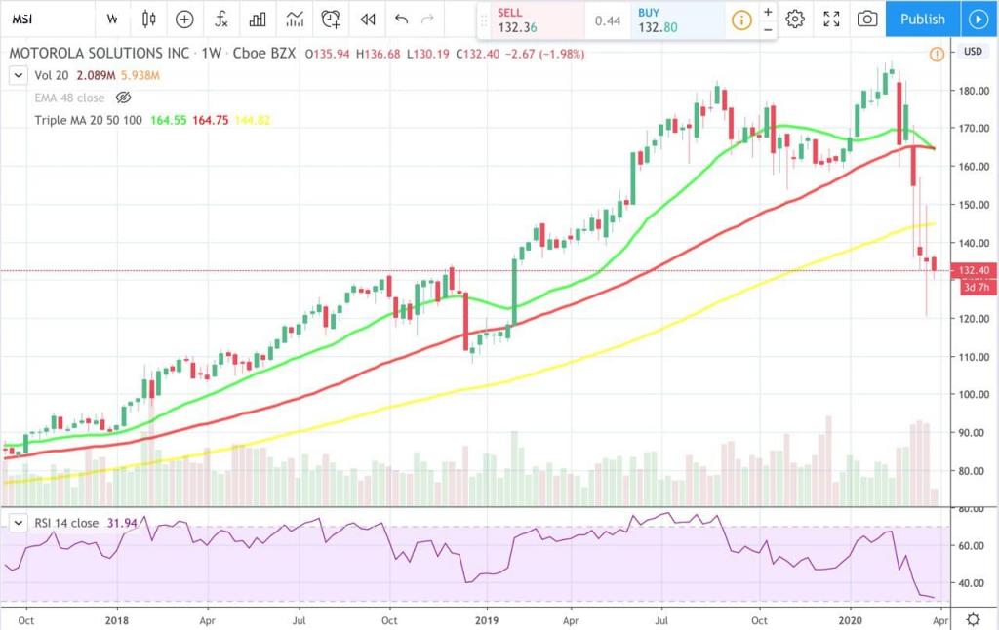Viewport: 999px width, 630px height.
Task: Collapse the indicator legend with chevron
Action: (17, 75)
